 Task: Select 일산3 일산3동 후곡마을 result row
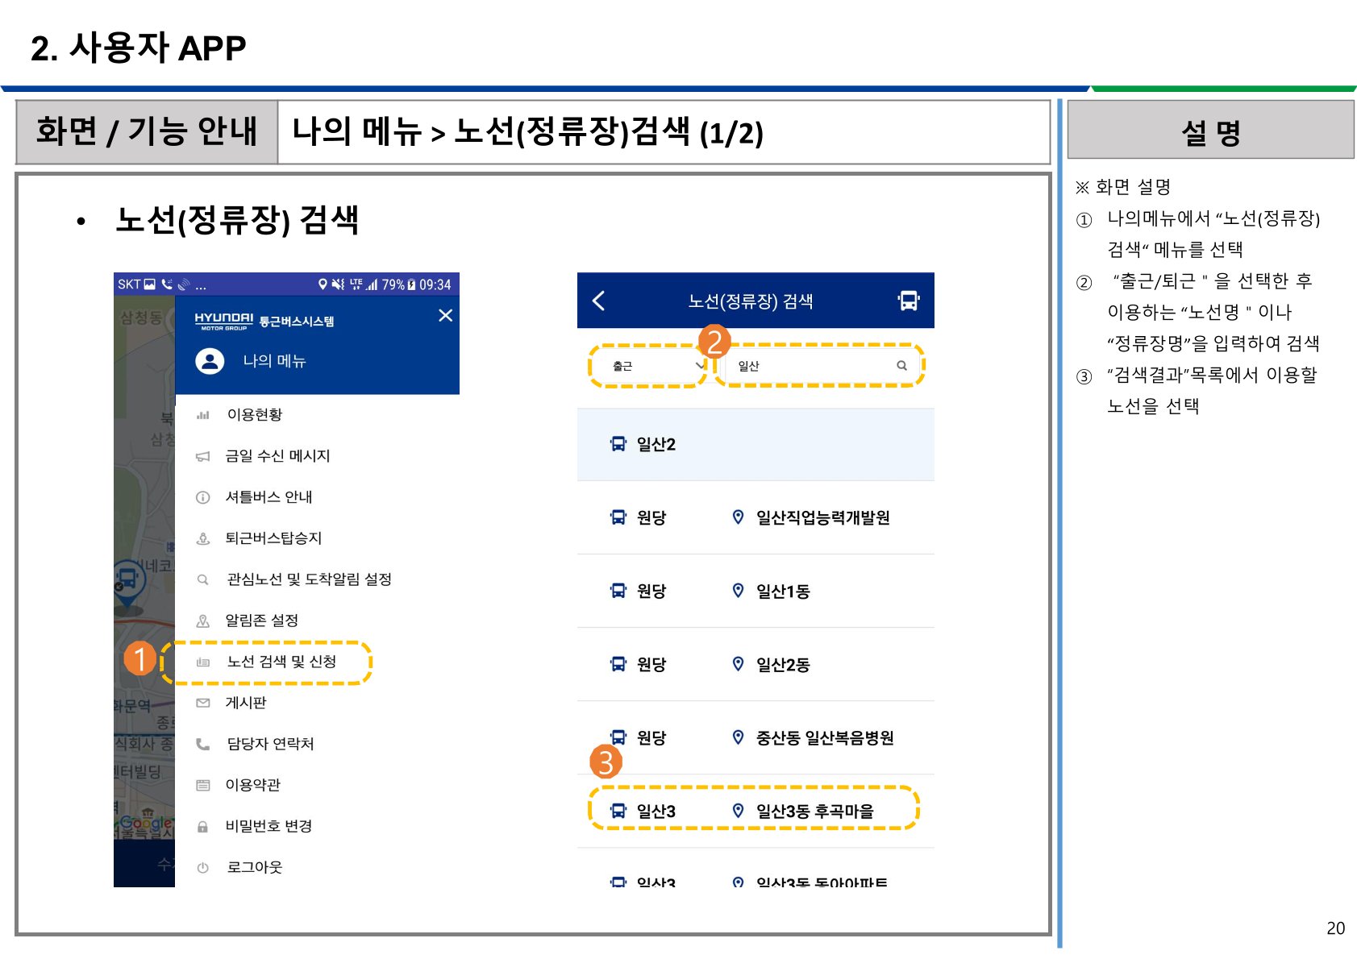[756, 811]
